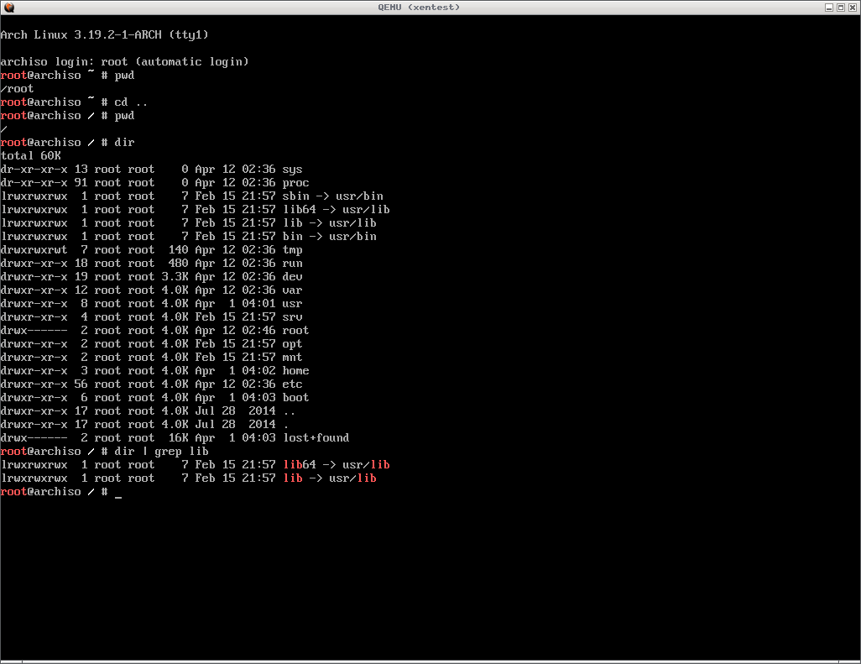Screen dimensions: 861x664
Task: Close the QEMU window
Action: tap(853, 7)
